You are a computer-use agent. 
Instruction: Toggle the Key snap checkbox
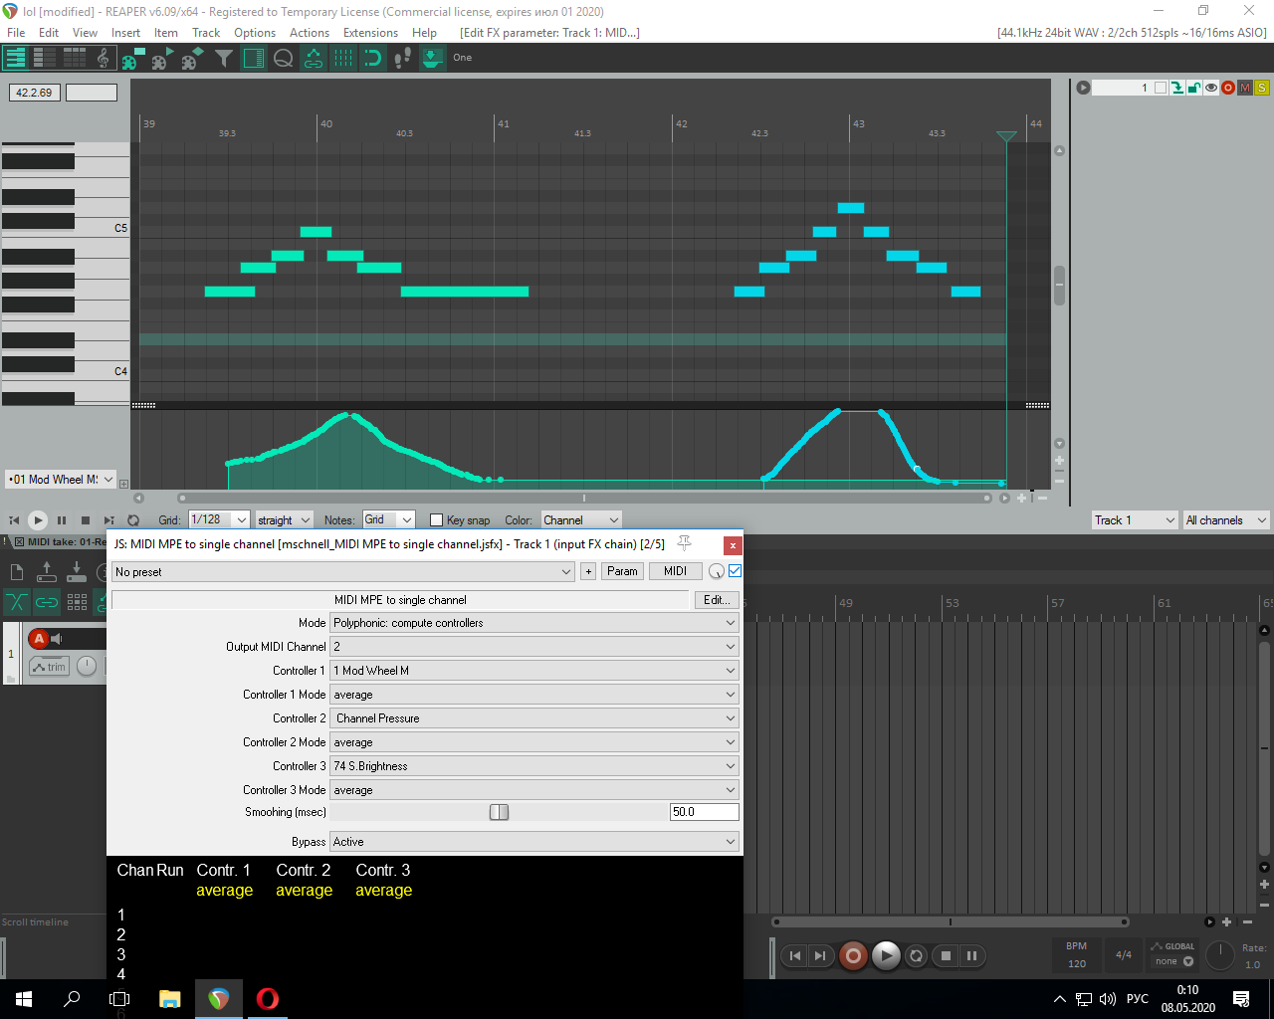point(436,519)
